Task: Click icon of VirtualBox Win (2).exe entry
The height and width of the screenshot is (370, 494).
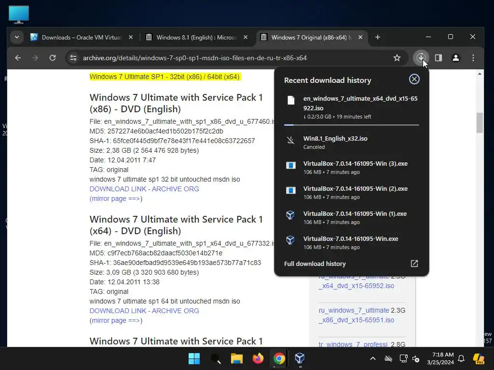Action: click(290, 190)
